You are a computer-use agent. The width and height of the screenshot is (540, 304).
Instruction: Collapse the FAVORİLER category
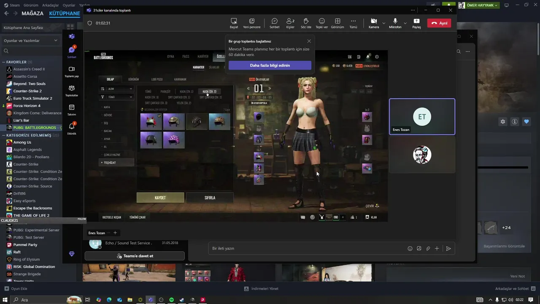(x=4, y=62)
